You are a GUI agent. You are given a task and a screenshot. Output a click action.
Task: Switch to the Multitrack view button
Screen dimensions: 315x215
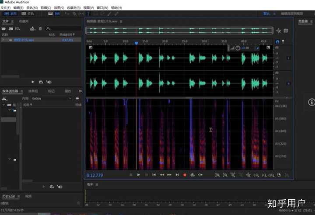click(x=28, y=14)
